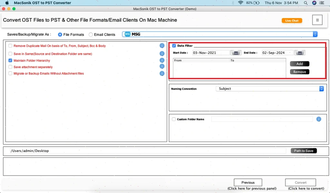
Task: Click info icon beside Save in Same
Action: [162, 54]
